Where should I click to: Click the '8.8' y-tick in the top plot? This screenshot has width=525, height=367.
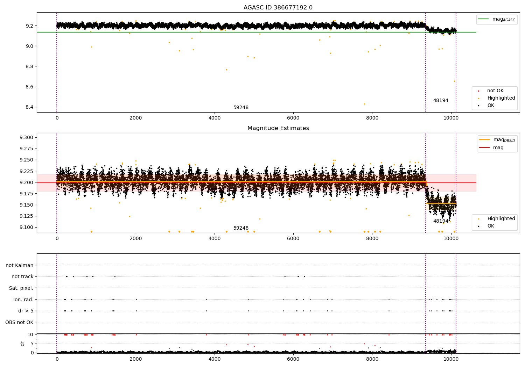[30, 67]
